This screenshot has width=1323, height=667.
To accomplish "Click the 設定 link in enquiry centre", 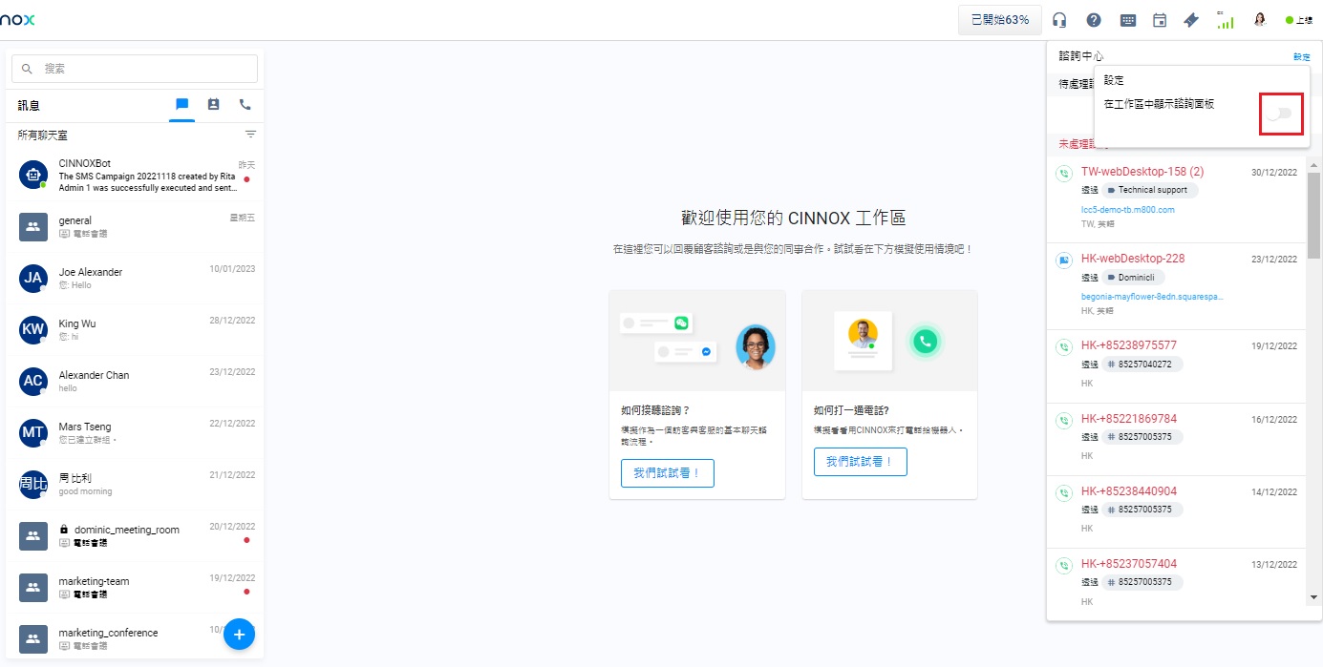I will [1301, 57].
